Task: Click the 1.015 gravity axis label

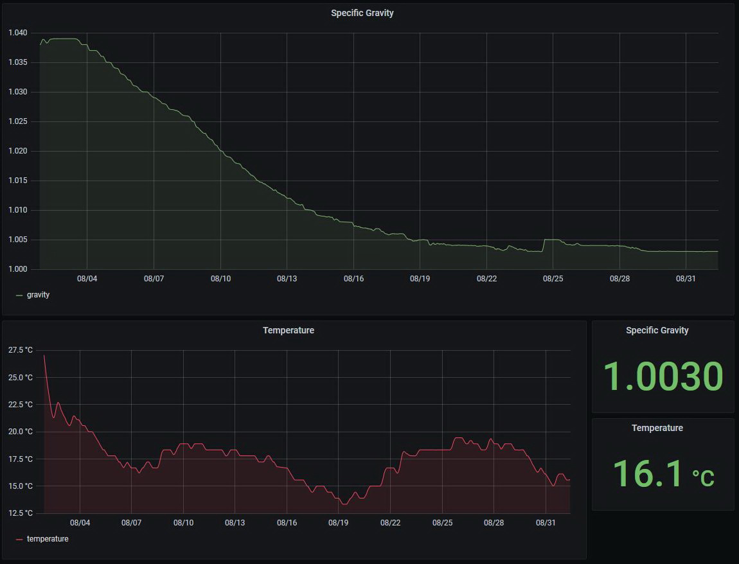Action: pos(18,181)
